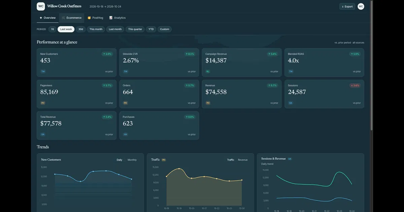
Task: Set period to 7d
Action: [52, 29]
